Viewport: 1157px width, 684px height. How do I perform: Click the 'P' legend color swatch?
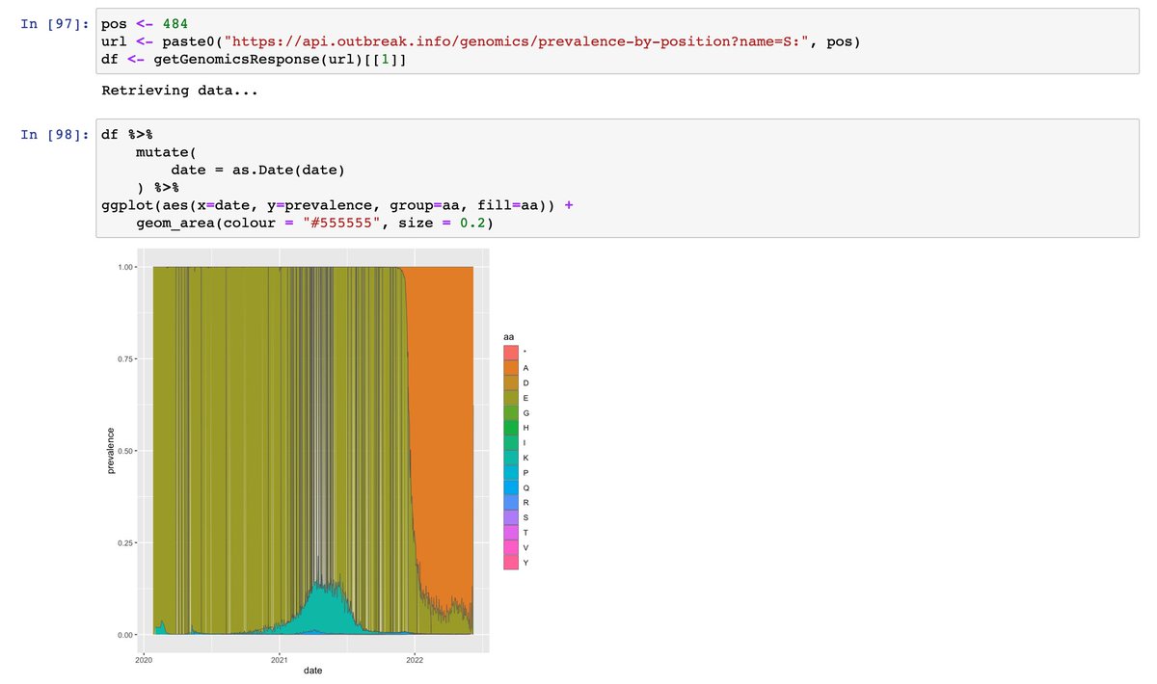[511, 473]
